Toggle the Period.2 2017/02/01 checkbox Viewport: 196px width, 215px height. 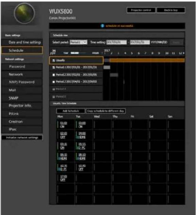(53, 75)
